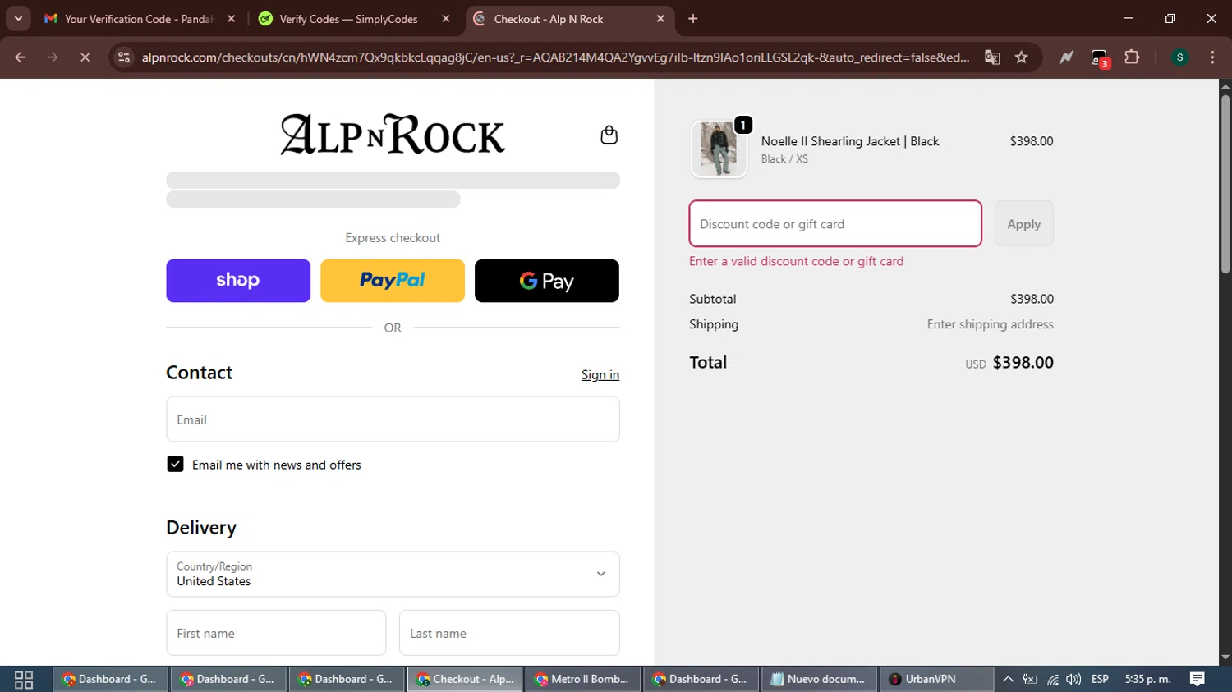Viewport: 1232px width, 692px height.
Task: View site information icon in address bar
Action: pyautogui.click(x=124, y=57)
